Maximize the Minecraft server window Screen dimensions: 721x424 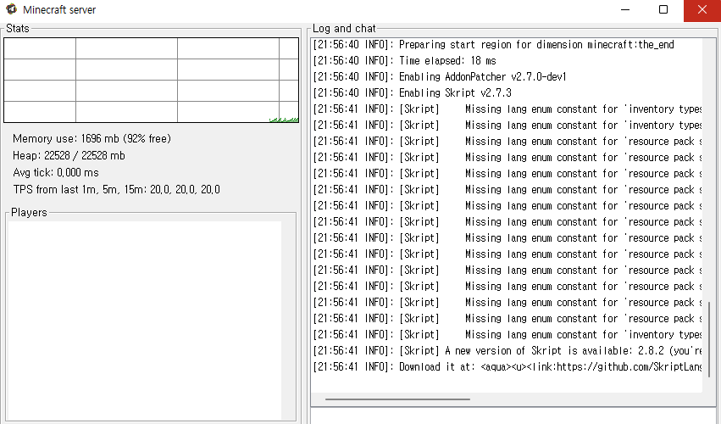pyautogui.click(x=663, y=9)
